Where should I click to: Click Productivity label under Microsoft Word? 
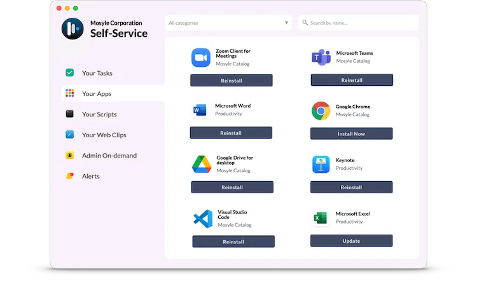228,114
